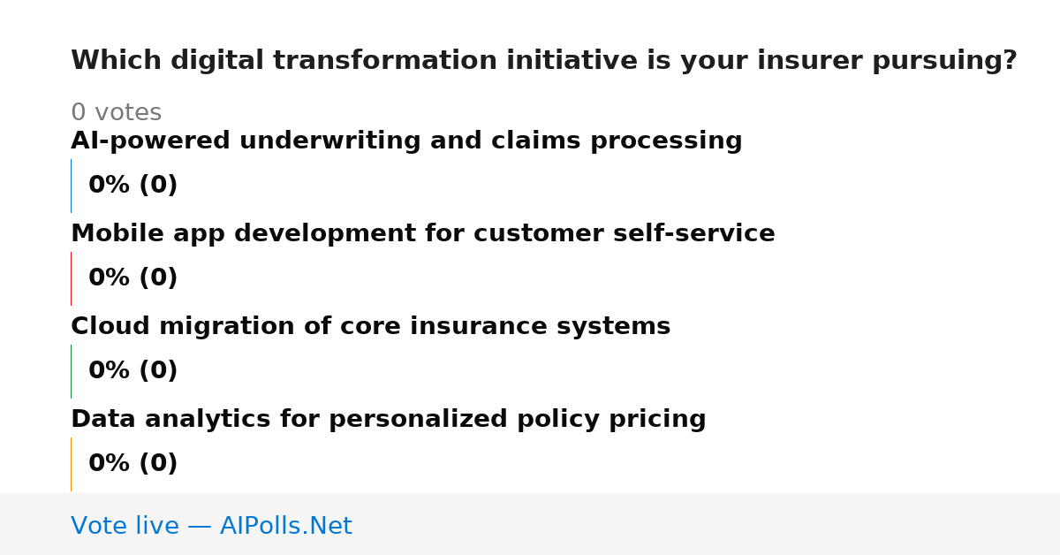
Task: Open the Vote live — AIPolls.Net link
Action: click(211, 527)
